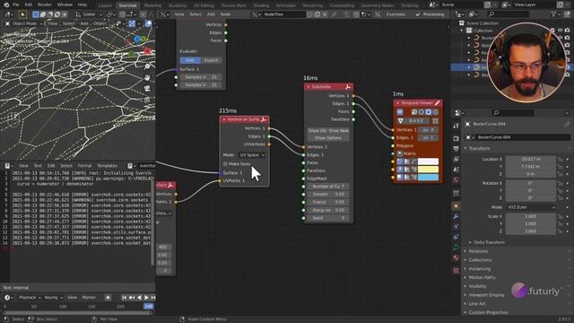
Task: Select the tweak cursor tool in viewport header
Action: coord(22,14)
